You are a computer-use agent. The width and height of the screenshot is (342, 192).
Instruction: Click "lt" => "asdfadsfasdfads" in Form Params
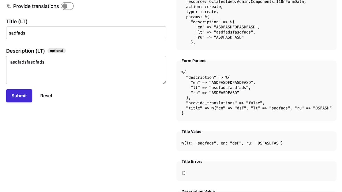point(221,88)
